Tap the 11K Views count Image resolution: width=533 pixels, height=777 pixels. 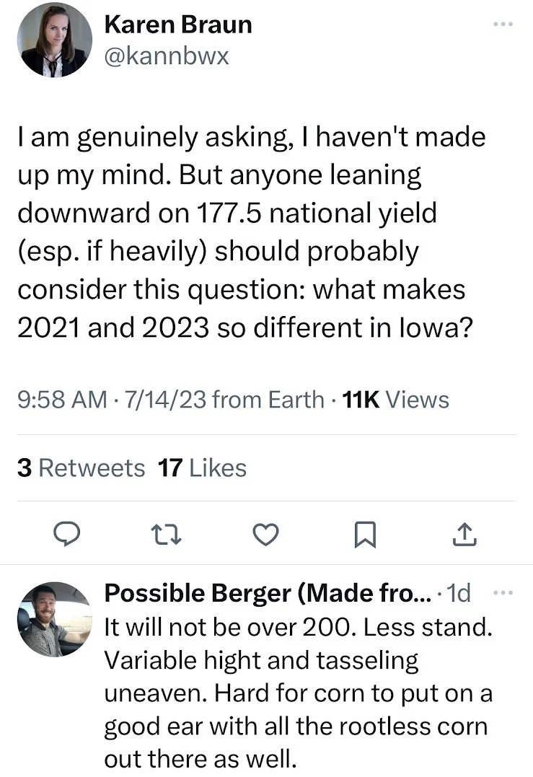point(396,399)
